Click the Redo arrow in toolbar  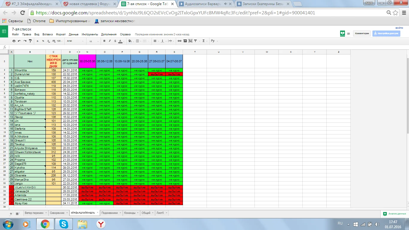[x=25, y=41]
